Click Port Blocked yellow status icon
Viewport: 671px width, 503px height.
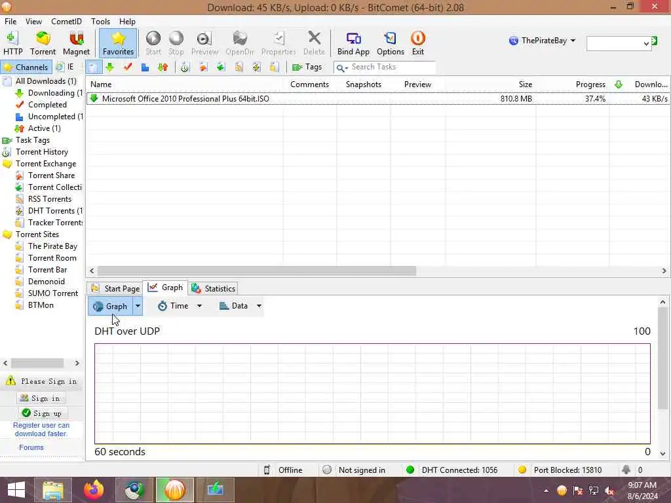tap(522, 470)
